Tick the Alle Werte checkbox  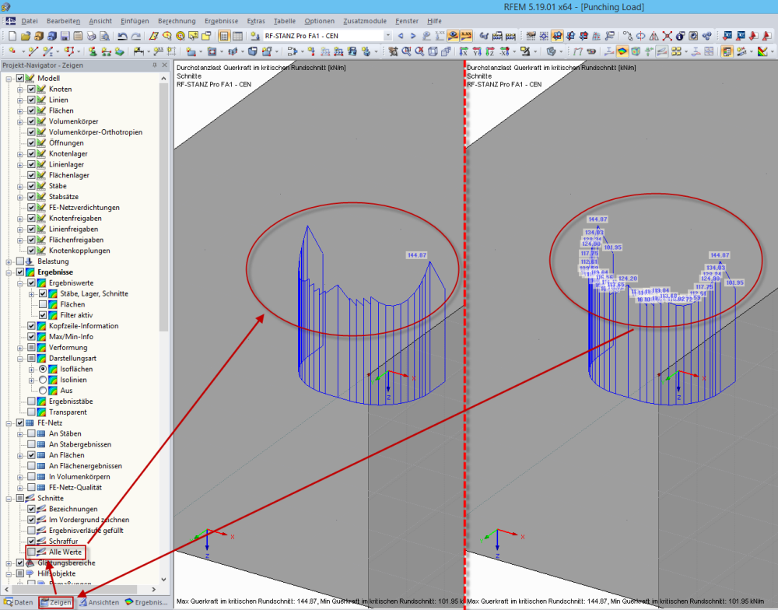click(x=31, y=552)
